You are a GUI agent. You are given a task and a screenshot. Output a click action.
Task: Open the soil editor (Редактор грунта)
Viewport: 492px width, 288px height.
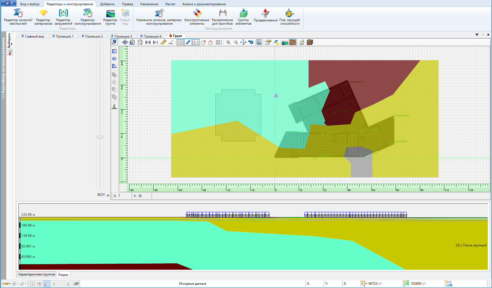click(110, 17)
